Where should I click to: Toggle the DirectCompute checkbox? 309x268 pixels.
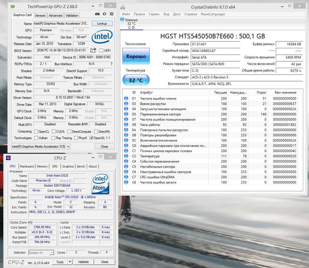(x=69, y=131)
